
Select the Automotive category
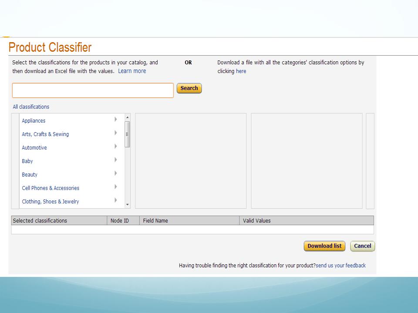[x=34, y=147]
